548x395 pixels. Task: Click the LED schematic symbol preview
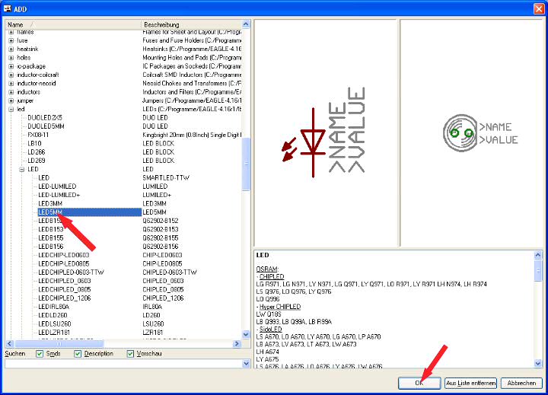pos(325,133)
